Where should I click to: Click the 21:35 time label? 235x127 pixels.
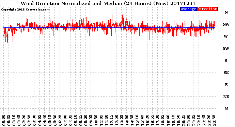click(x=193, y=120)
